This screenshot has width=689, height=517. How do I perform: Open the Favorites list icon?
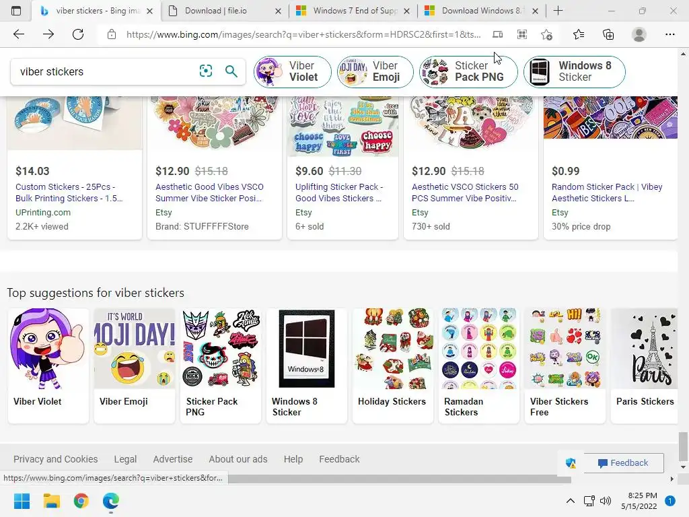[x=579, y=34]
